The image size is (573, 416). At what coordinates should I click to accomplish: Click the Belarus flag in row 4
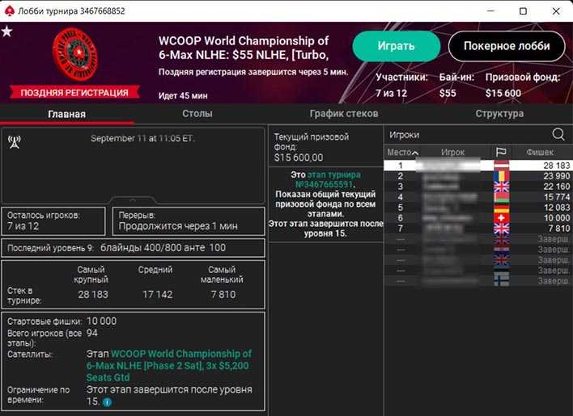click(x=502, y=197)
